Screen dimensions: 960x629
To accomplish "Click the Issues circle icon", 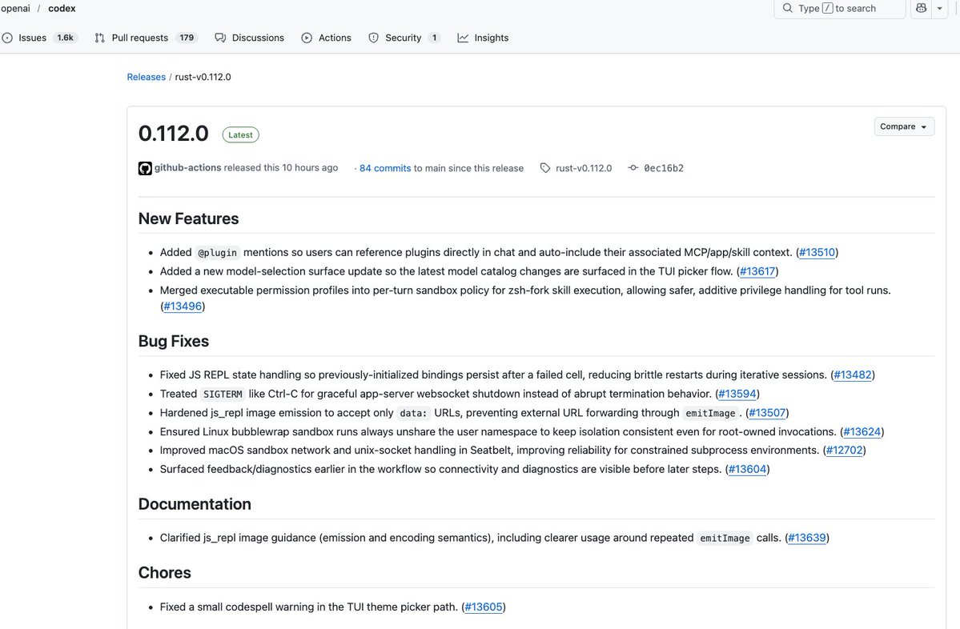I will tap(7, 38).
